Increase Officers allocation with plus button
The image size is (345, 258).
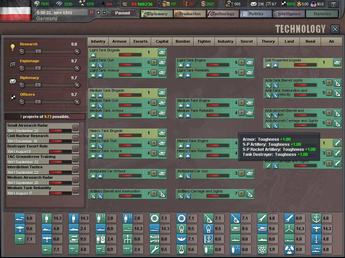click(77, 102)
